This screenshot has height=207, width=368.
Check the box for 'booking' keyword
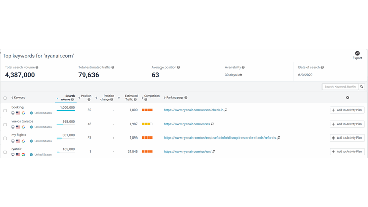tap(5, 110)
